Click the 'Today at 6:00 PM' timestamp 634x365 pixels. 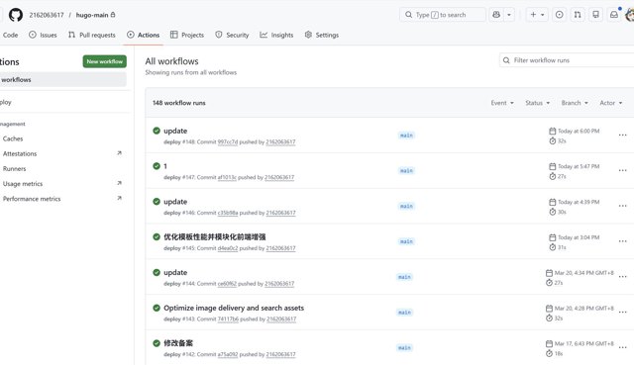coord(579,131)
